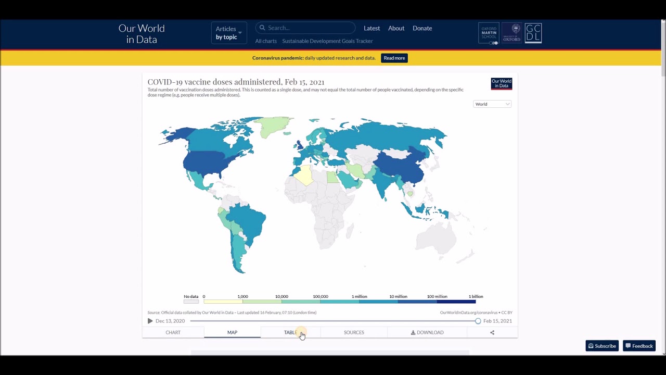This screenshot has height=375, width=666.
Task: Open the Download tab
Action: pos(427,332)
